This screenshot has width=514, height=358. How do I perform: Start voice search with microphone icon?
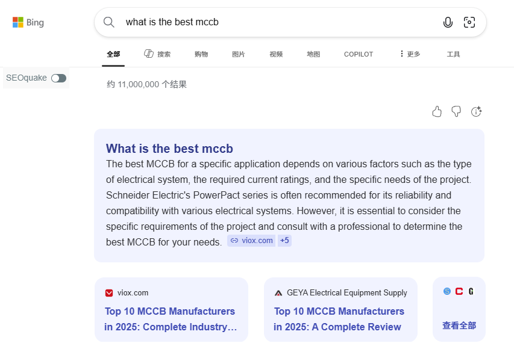(x=448, y=22)
